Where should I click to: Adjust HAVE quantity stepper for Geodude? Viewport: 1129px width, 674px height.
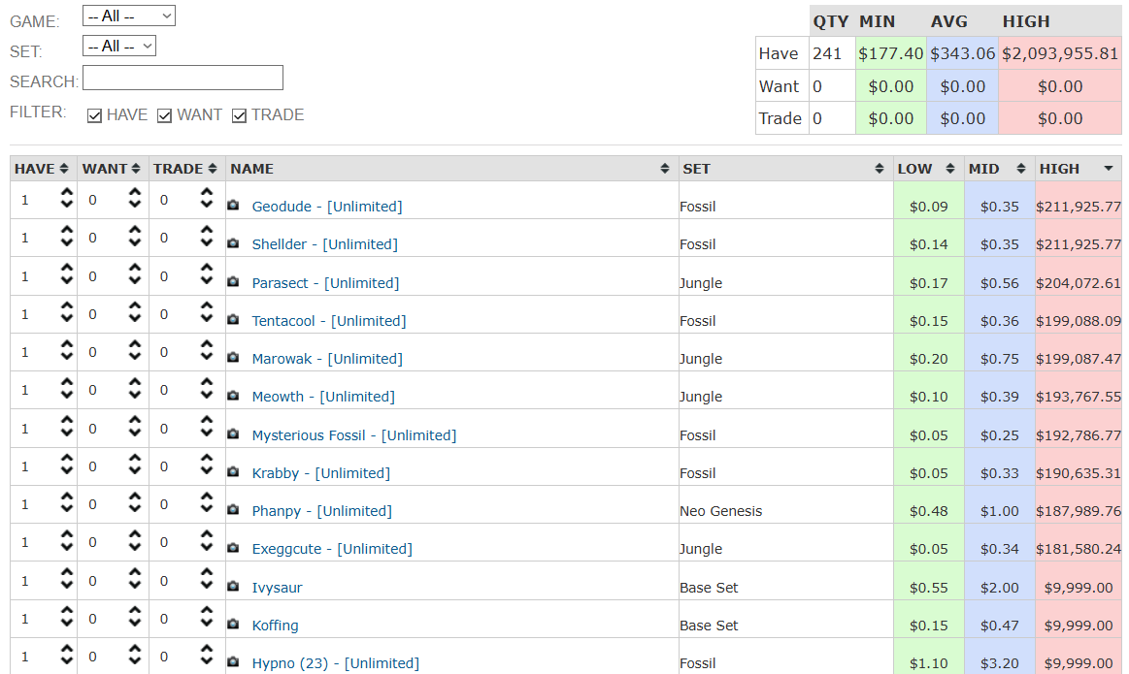[x=67, y=198]
